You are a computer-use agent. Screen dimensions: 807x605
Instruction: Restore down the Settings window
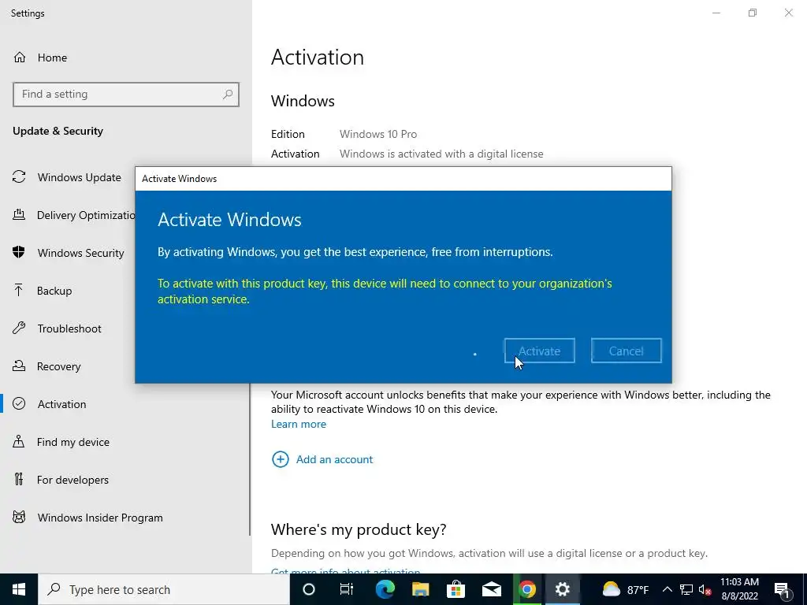(x=753, y=13)
